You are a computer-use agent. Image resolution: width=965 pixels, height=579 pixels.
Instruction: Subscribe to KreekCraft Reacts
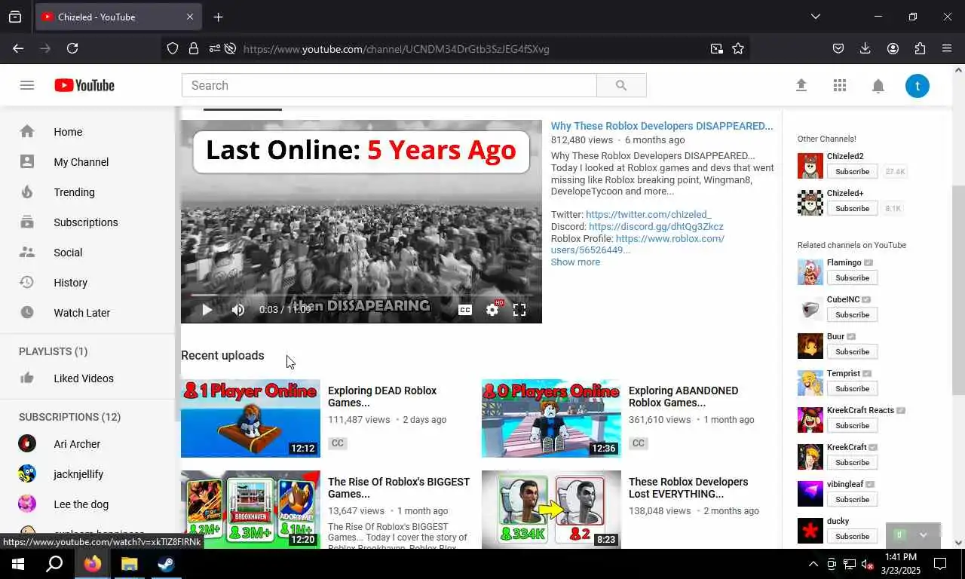click(x=853, y=425)
